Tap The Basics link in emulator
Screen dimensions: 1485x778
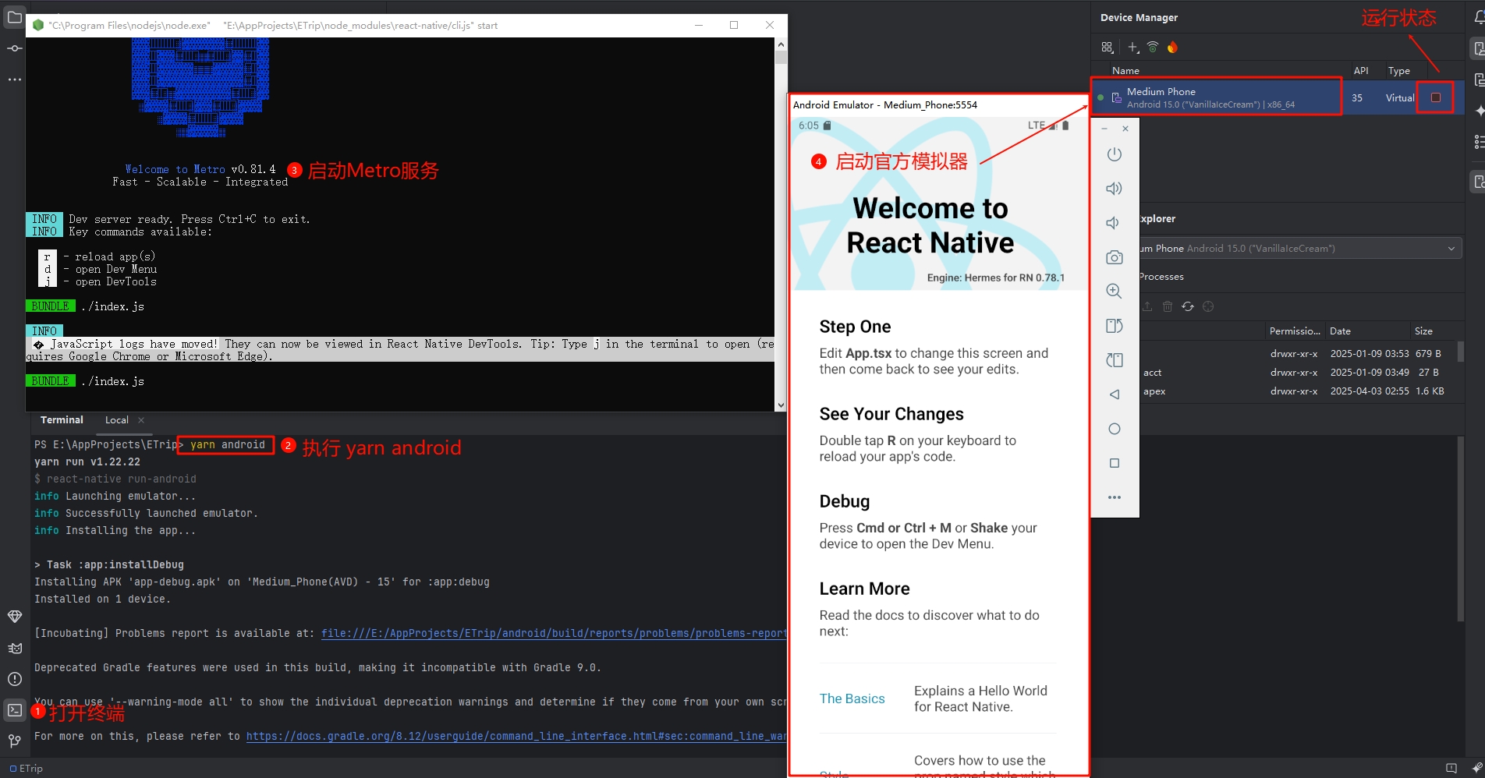pos(852,698)
